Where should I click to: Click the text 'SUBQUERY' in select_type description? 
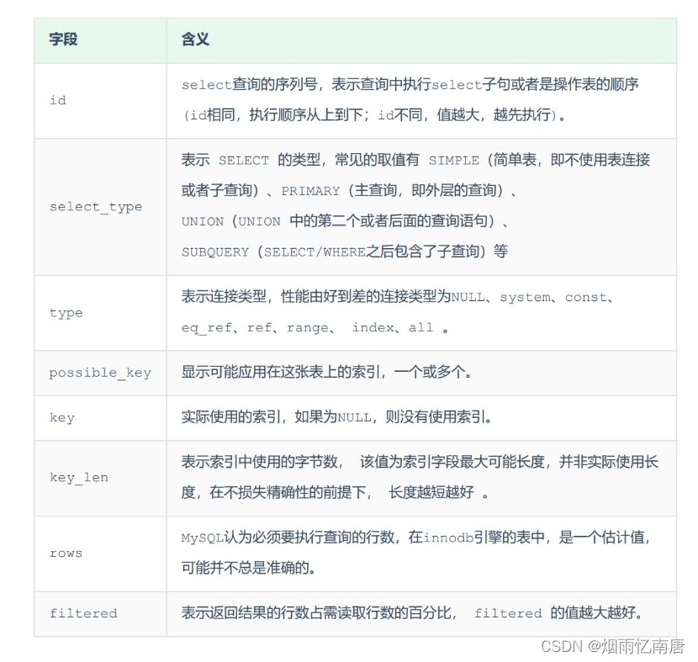click(x=215, y=252)
